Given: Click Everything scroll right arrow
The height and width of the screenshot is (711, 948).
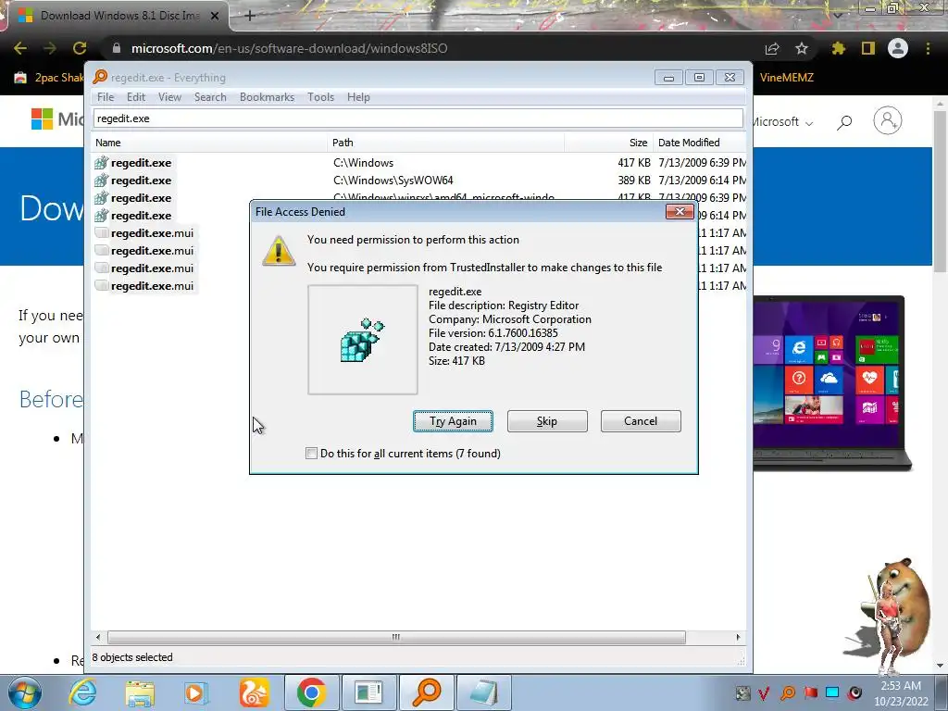Looking at the screenshot, I should (x=738, y=637).
